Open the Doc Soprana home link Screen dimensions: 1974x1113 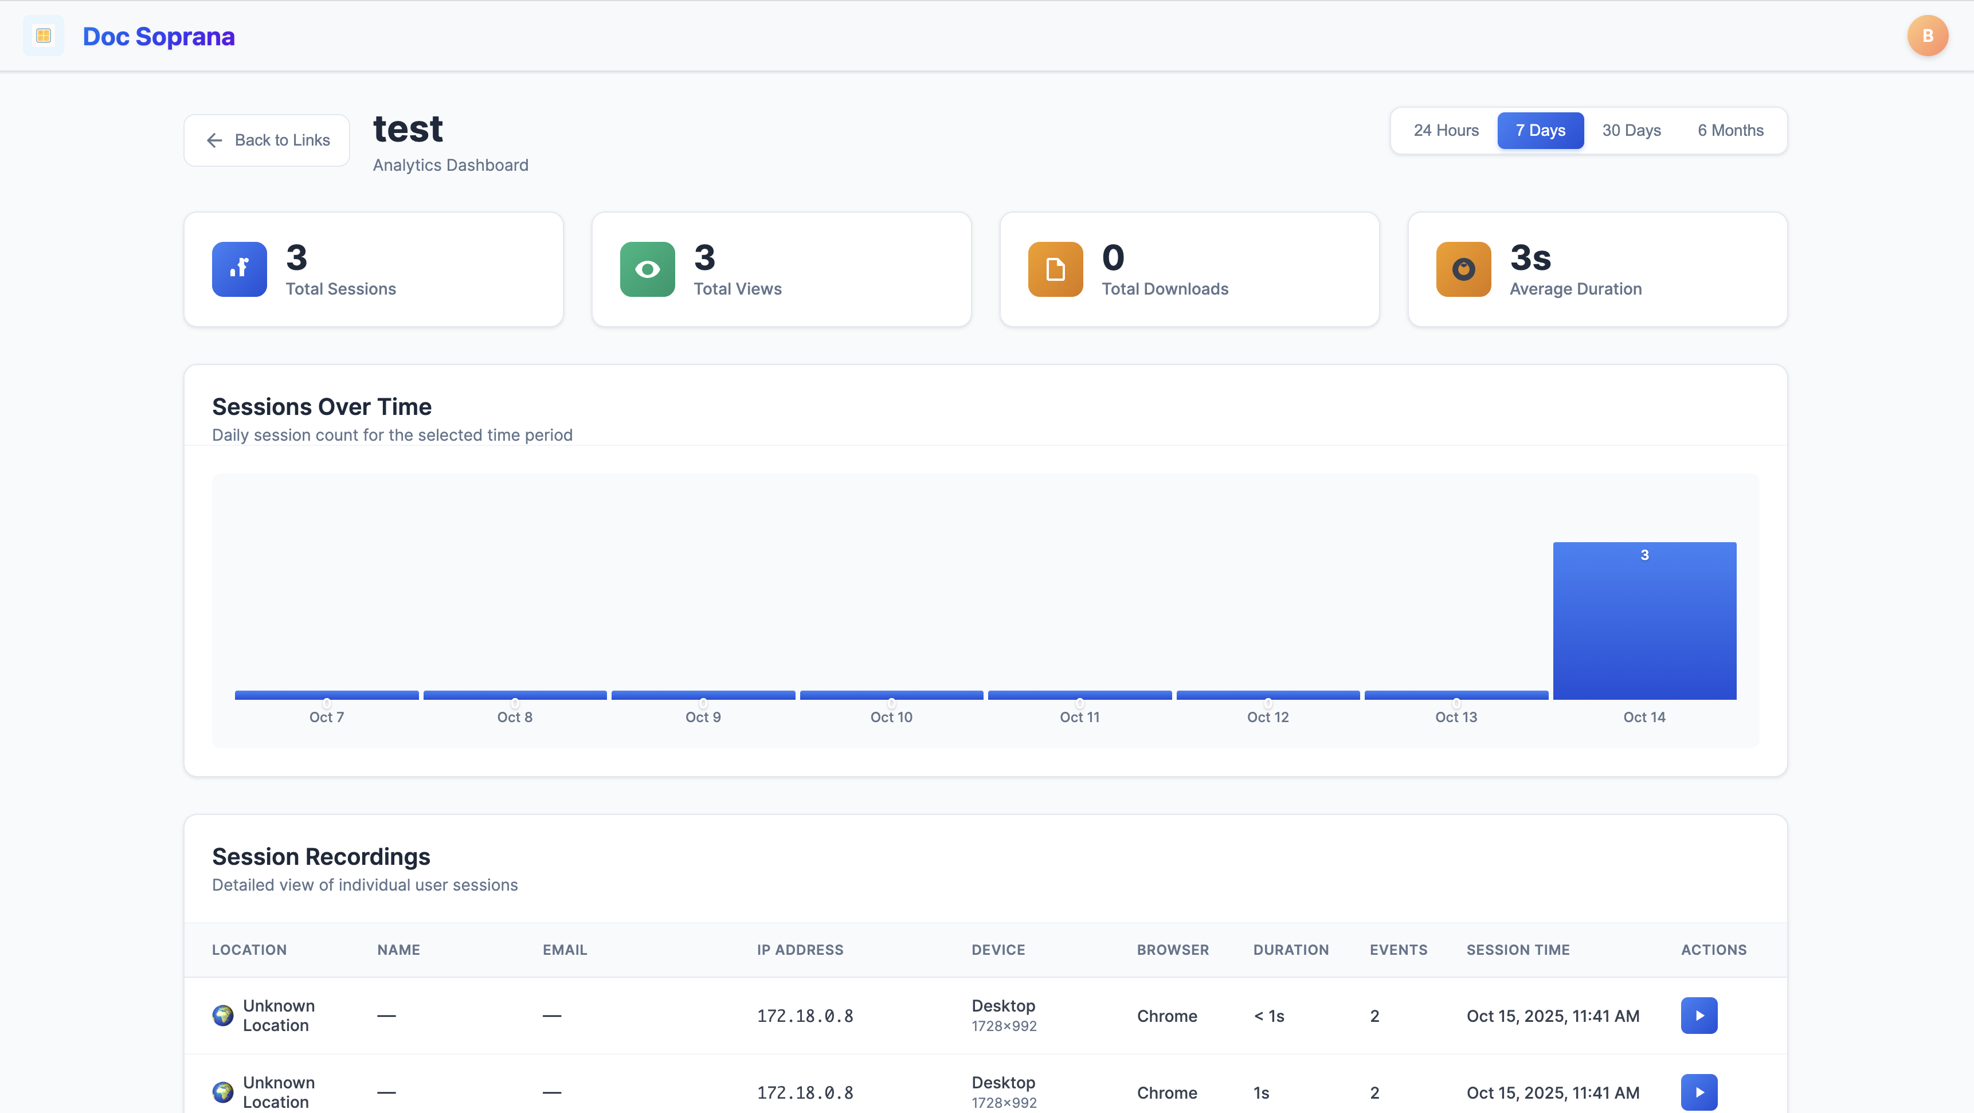pyautogui.click(x=159, y=37)
